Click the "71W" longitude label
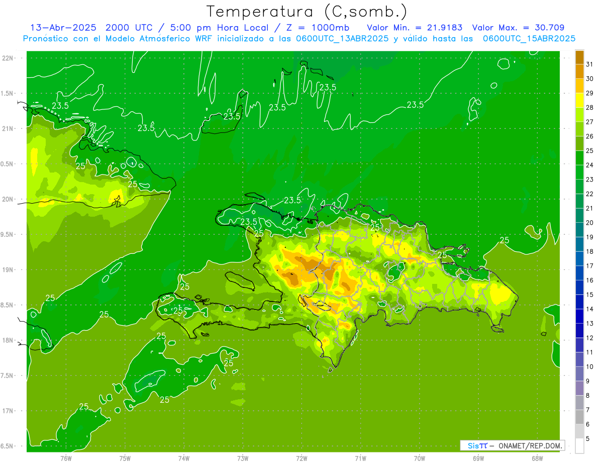Viewport: 603px width, 465px height. click(360, 458)
